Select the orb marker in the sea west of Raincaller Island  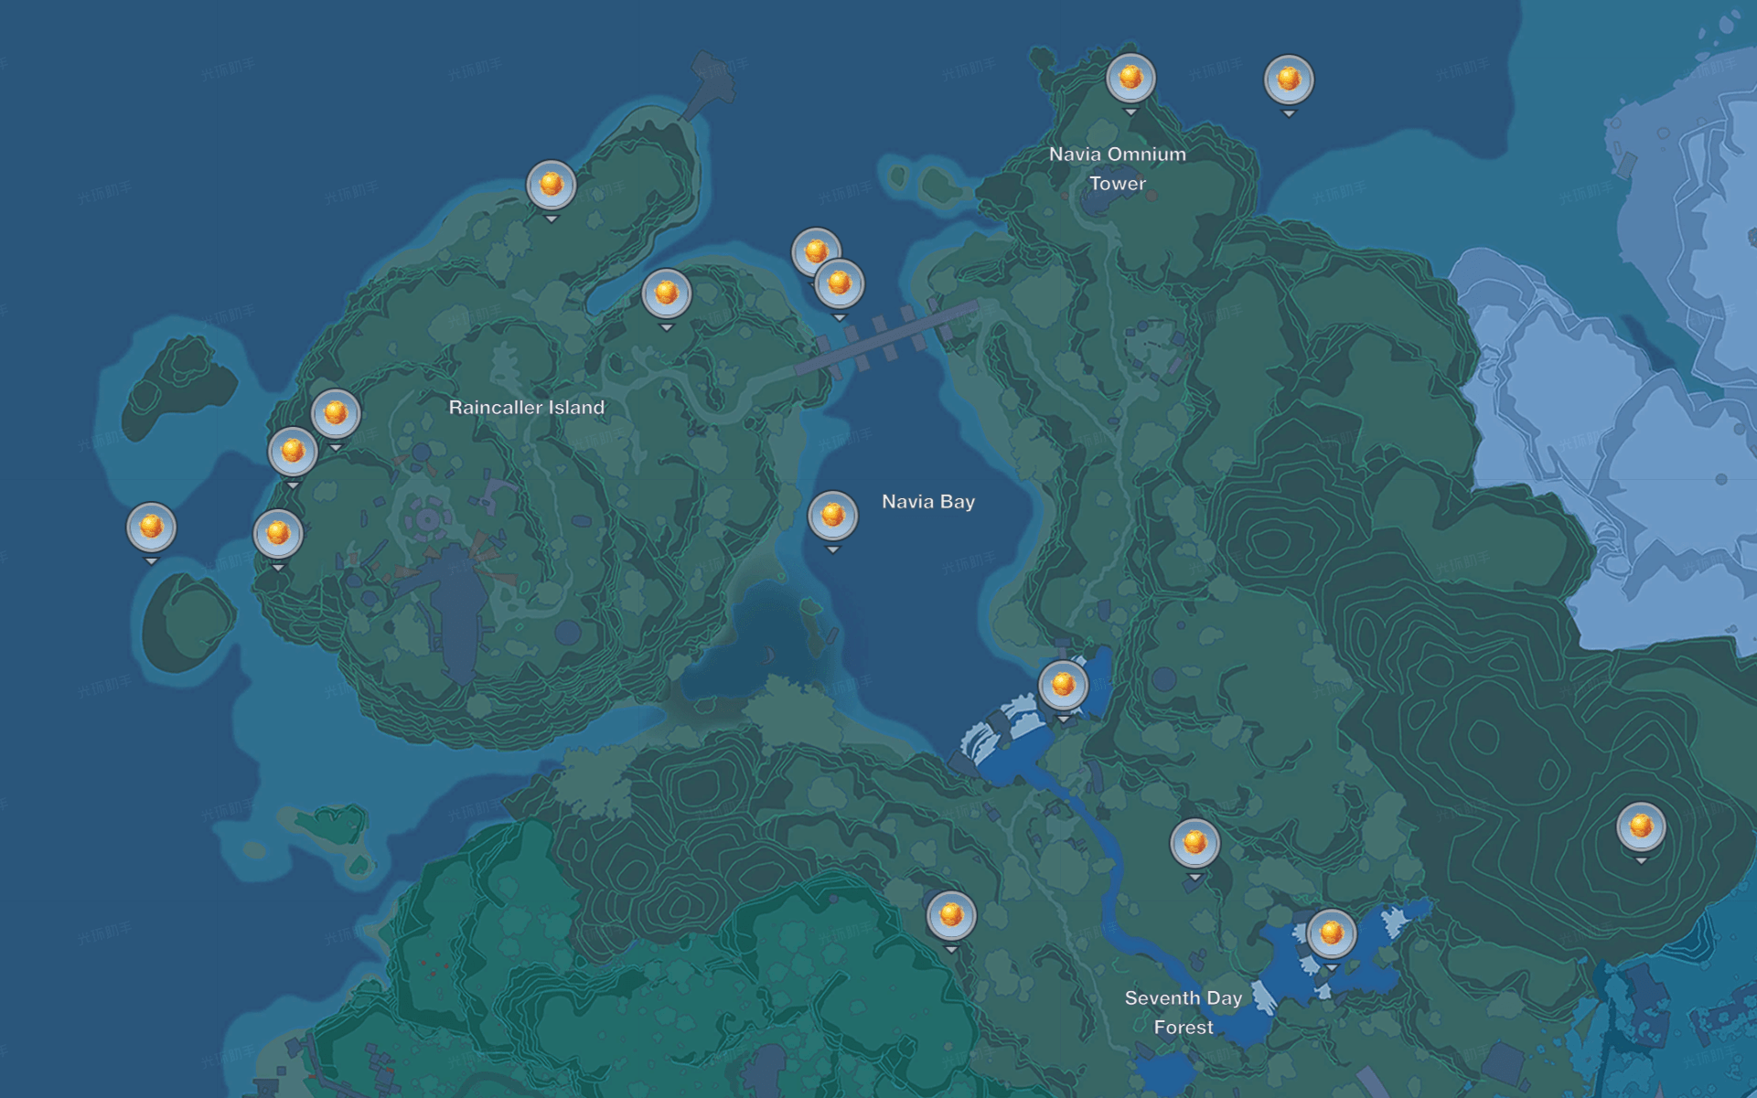(x=151, y=528)
